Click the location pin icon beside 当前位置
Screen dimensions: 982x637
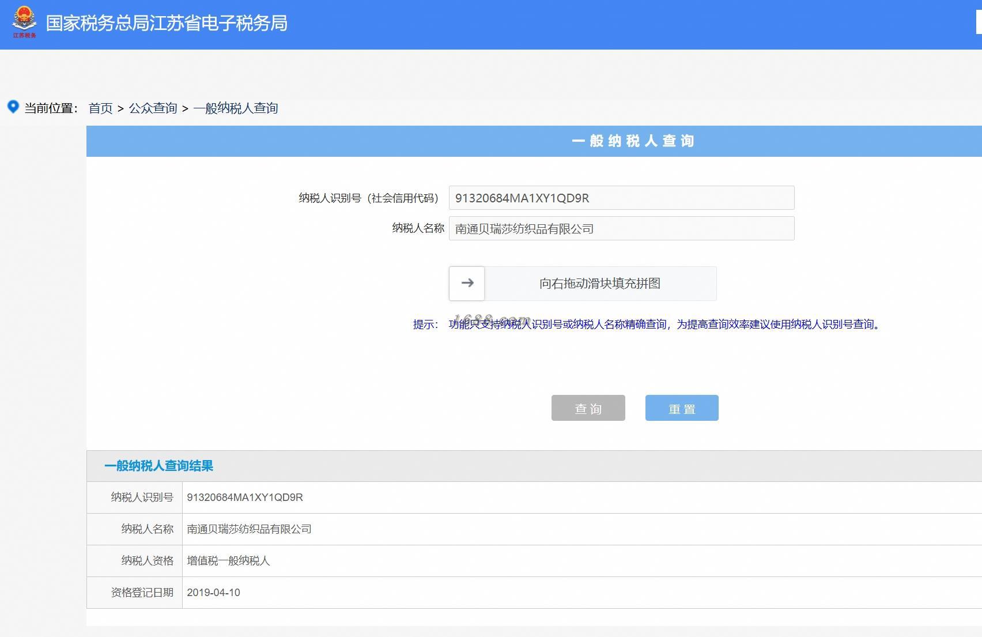tap(13, 107)
